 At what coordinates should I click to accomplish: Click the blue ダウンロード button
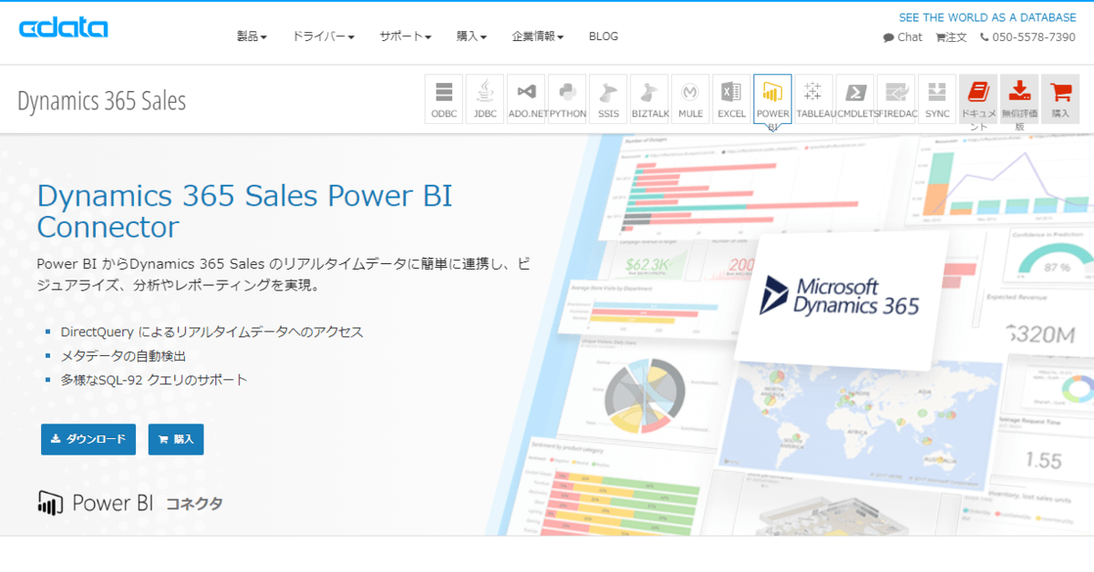tap(88, 439)
